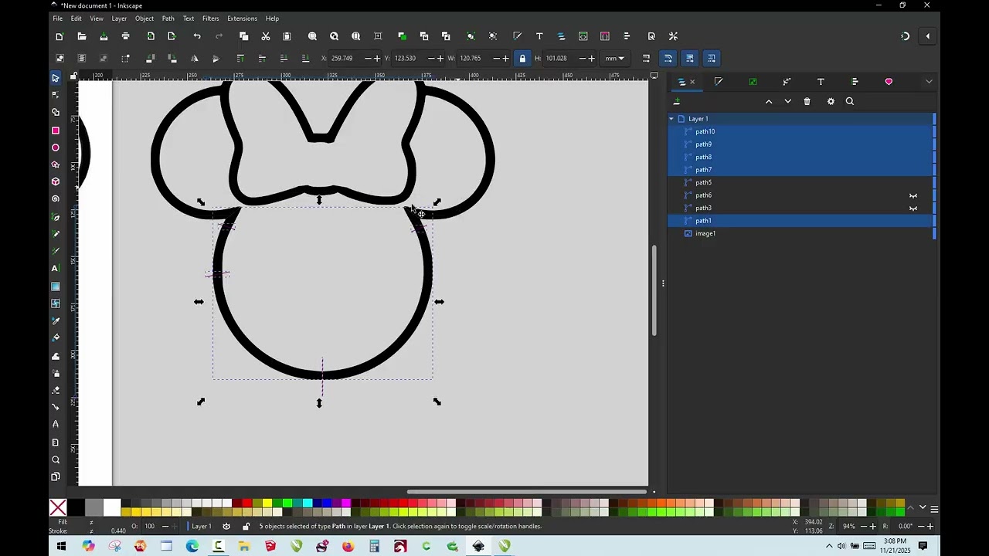Toggle width/height ratio lock
Viewport: 989px width, 556px height.
tap(522, 58)
